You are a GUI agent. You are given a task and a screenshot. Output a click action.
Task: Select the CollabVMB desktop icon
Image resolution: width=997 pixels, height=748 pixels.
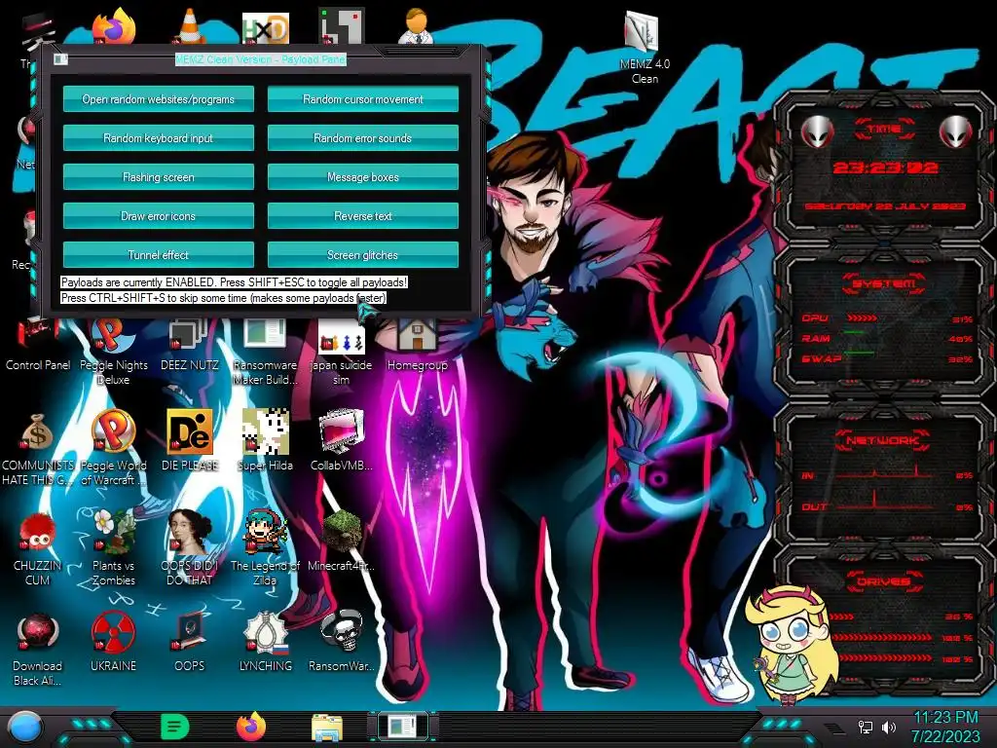click(341, 441)
